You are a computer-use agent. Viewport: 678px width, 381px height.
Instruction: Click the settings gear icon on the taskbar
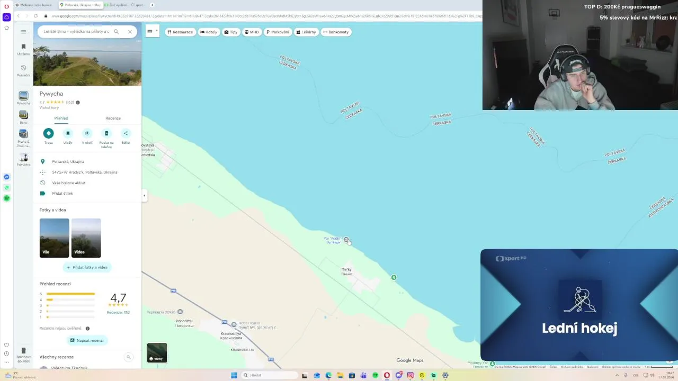coord(445,375)
